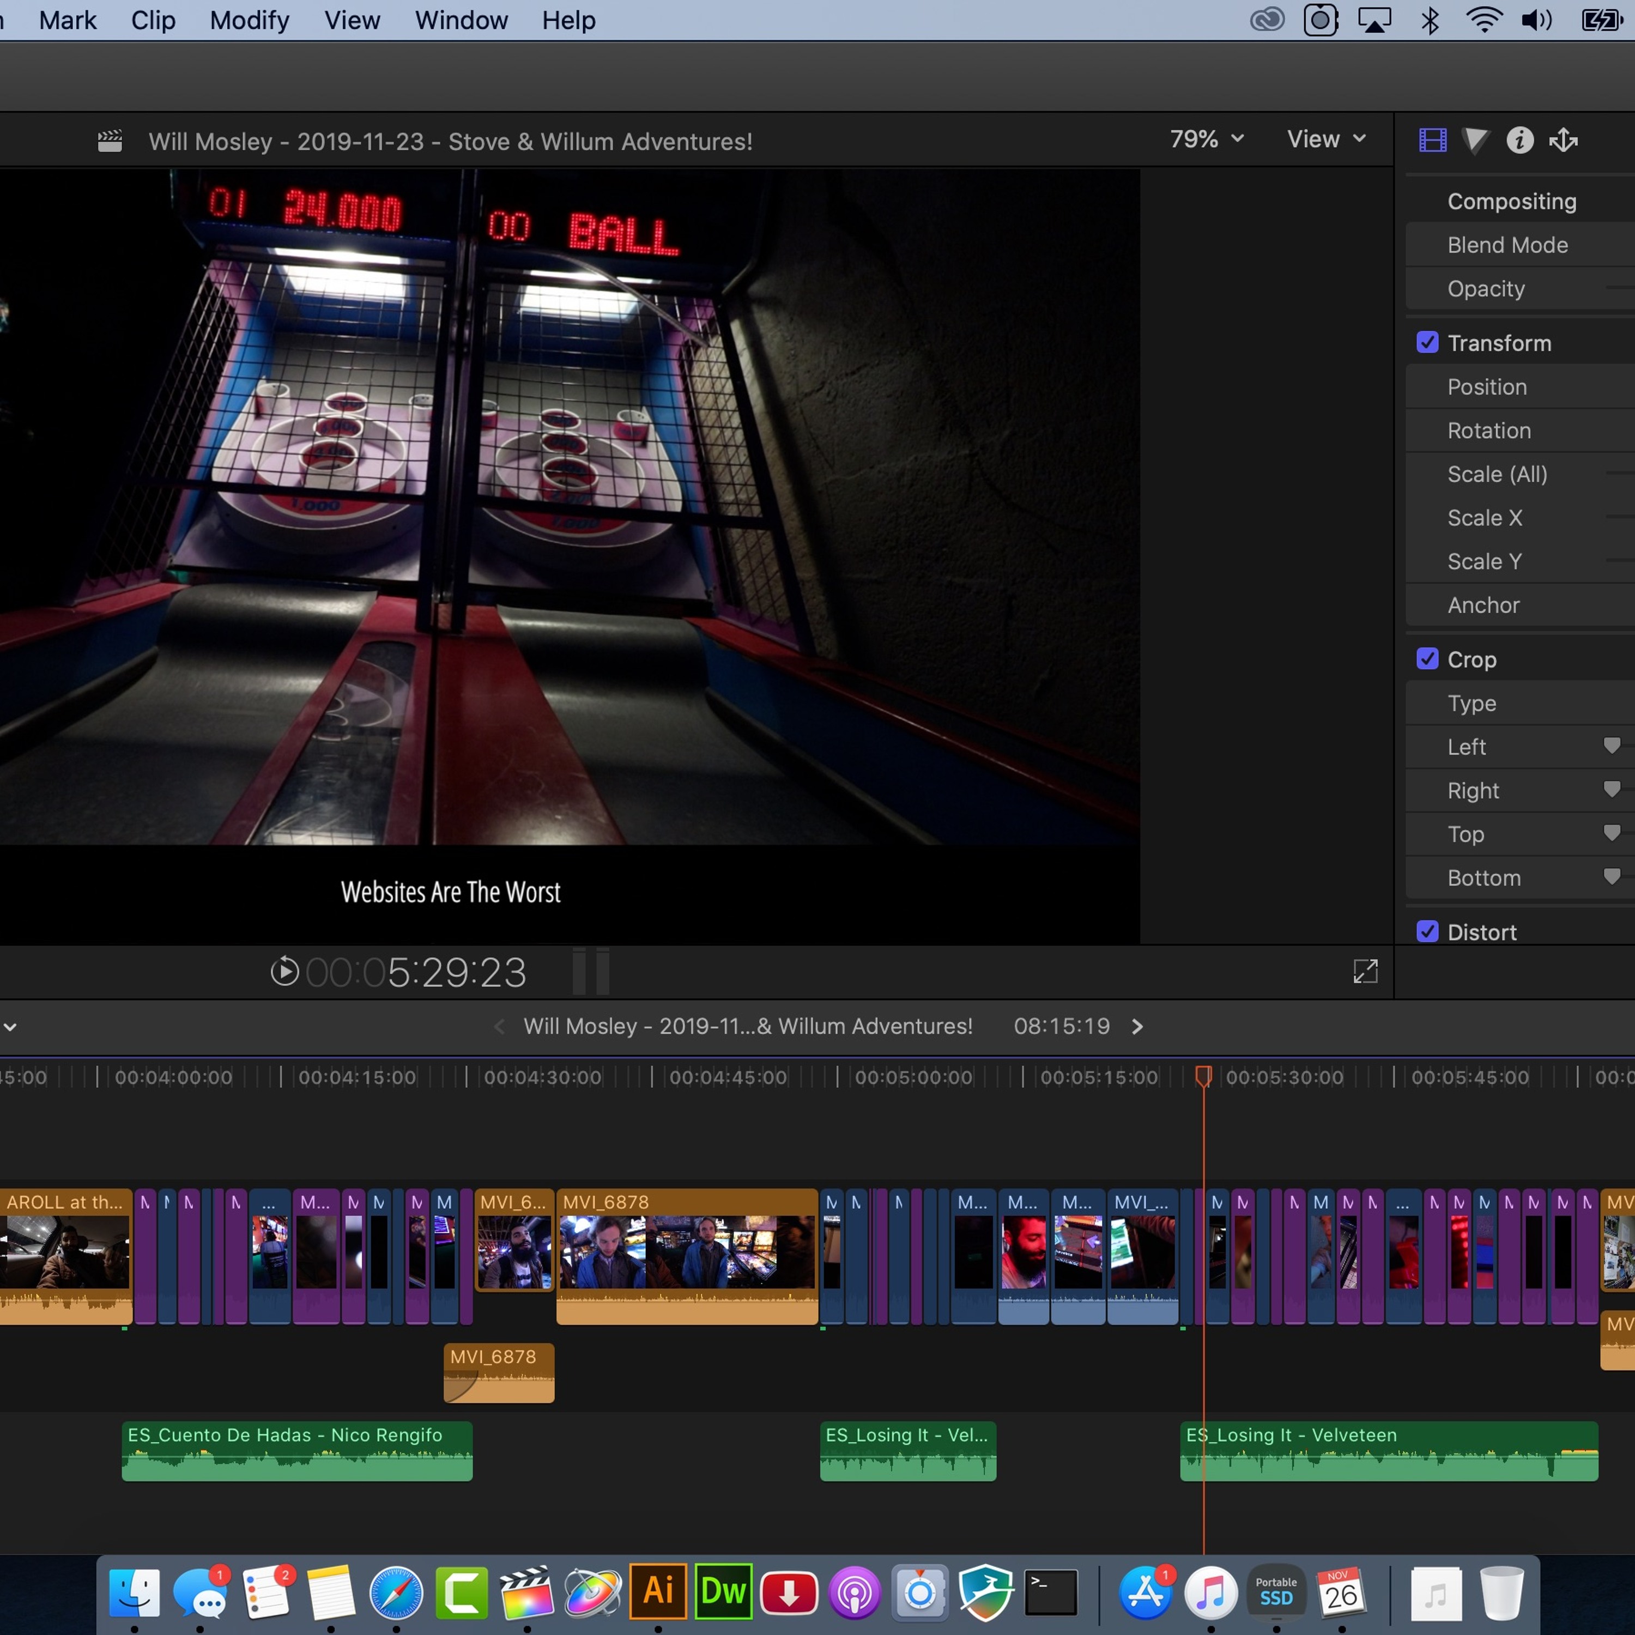Toggle the Transform checkbox
The width and height of the screenshot is (1635, 1635).
[1427, 342]
